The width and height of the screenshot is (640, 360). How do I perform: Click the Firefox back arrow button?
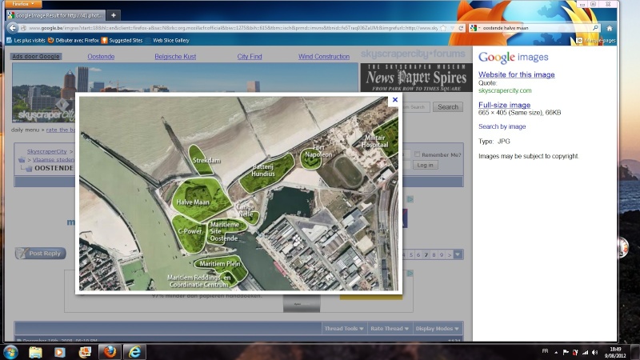(x=13, y=28)
